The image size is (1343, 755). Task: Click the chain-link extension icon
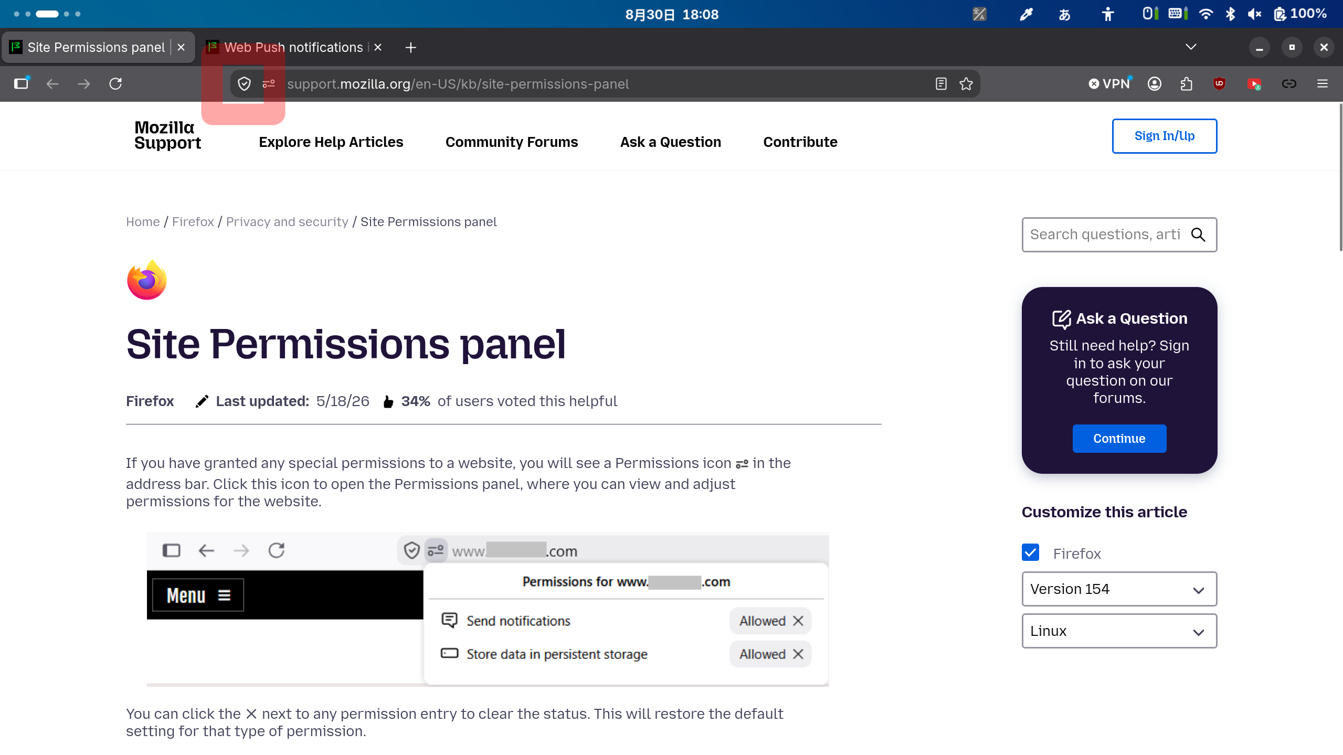(x=1289, y=84)
